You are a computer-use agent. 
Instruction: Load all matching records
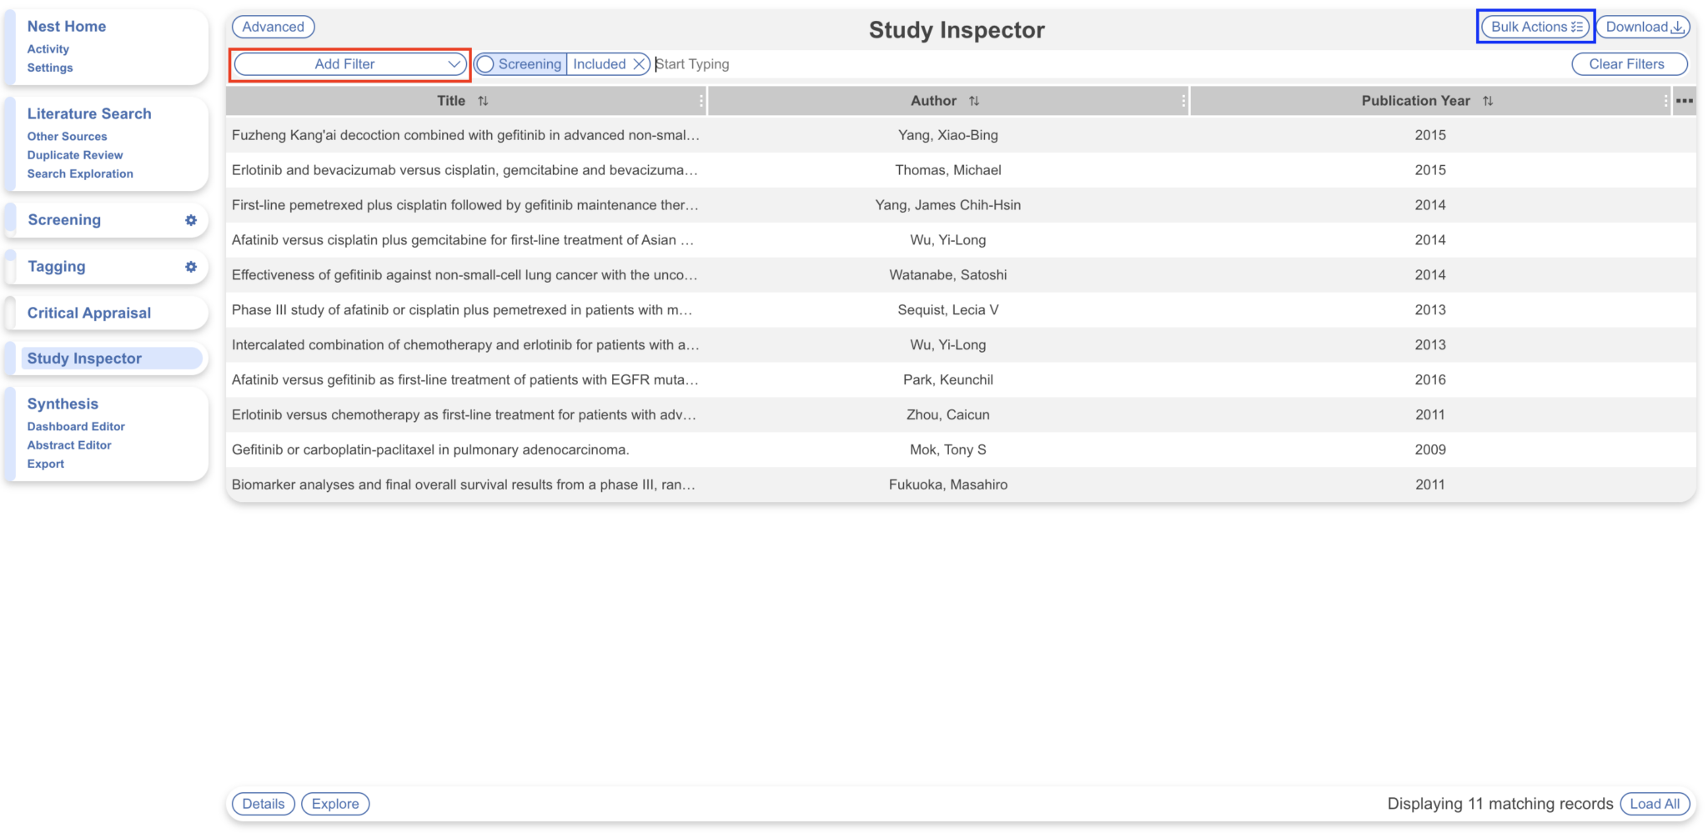point(1656,804)
